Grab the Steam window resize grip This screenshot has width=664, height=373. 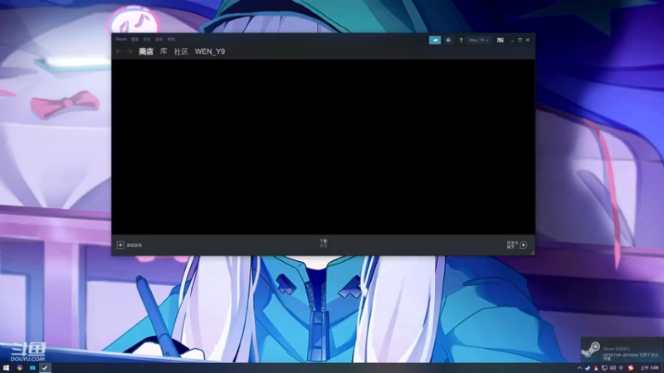(532, 253)
